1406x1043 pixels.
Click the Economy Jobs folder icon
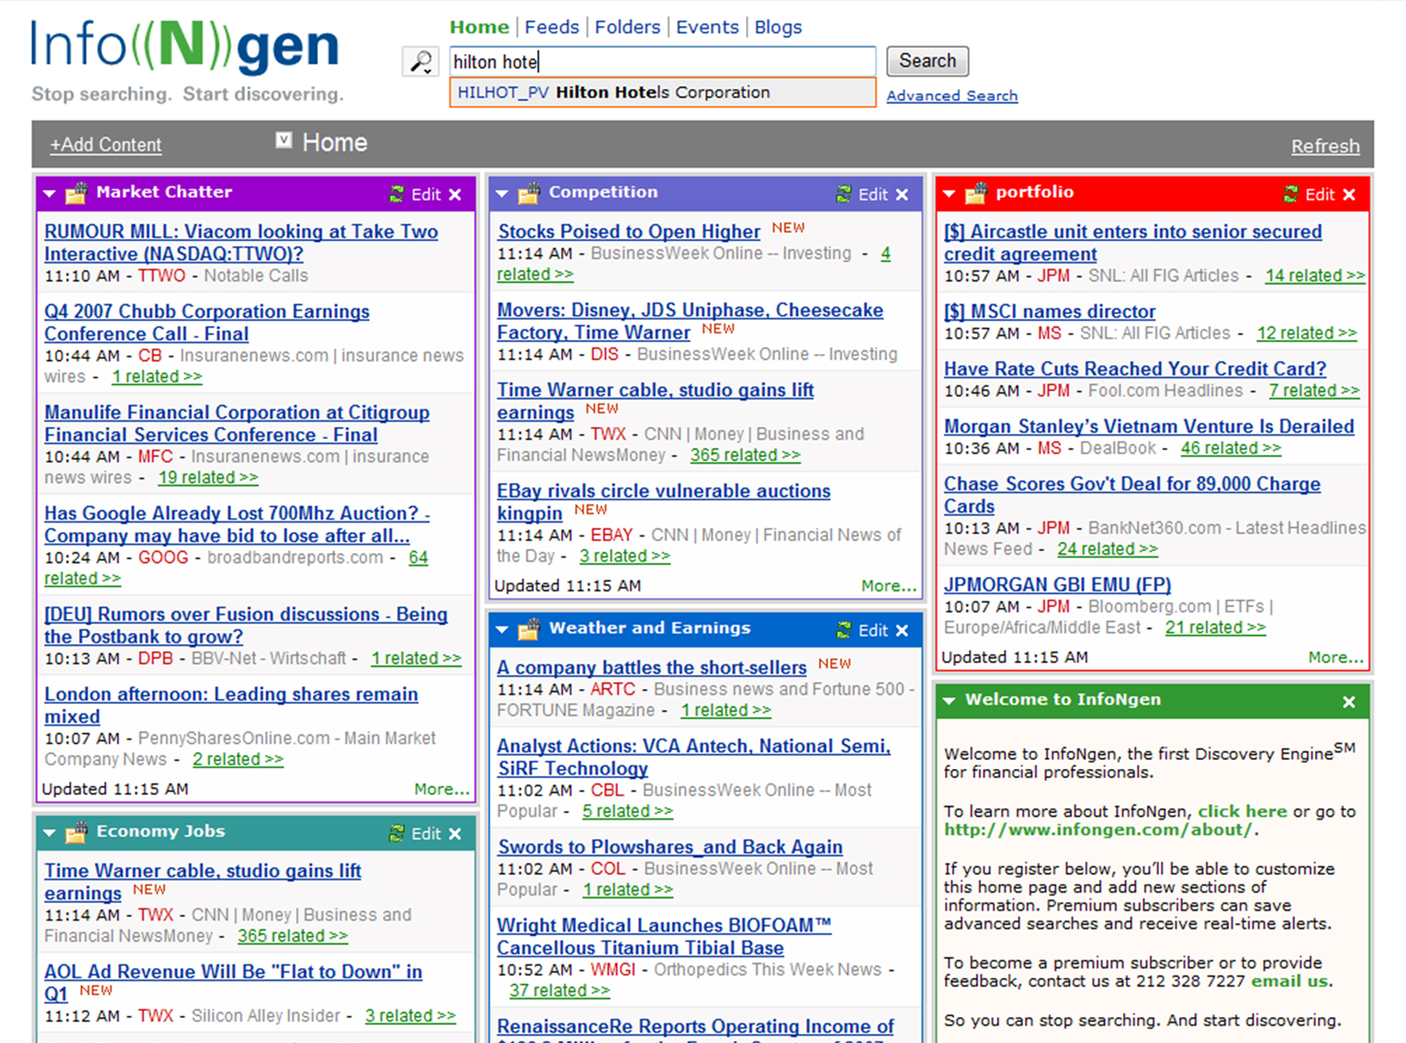point(76,832)
